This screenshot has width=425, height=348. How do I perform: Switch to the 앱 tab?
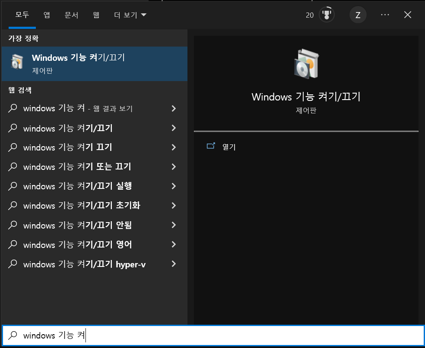(x=47, y=15)
